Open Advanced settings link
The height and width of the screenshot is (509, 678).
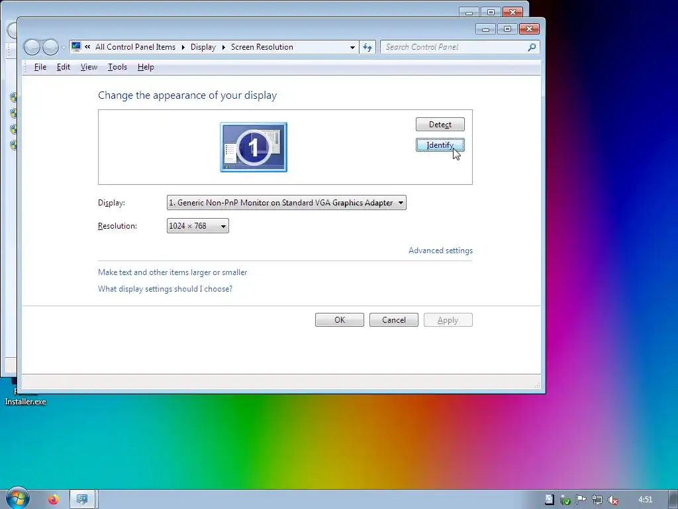pyautogui.click(x=440, y=250)
